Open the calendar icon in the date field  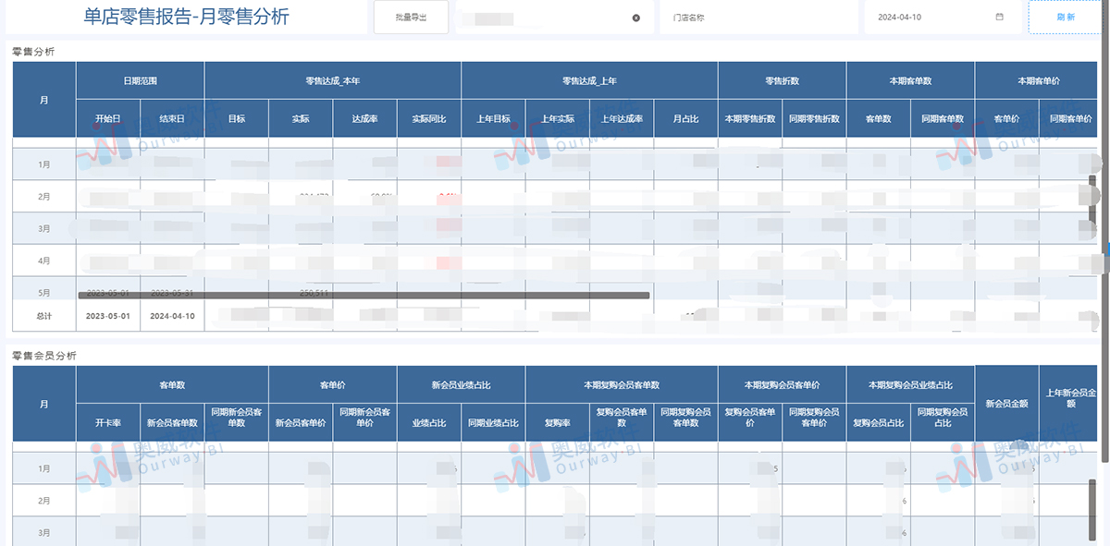(999, 18)
